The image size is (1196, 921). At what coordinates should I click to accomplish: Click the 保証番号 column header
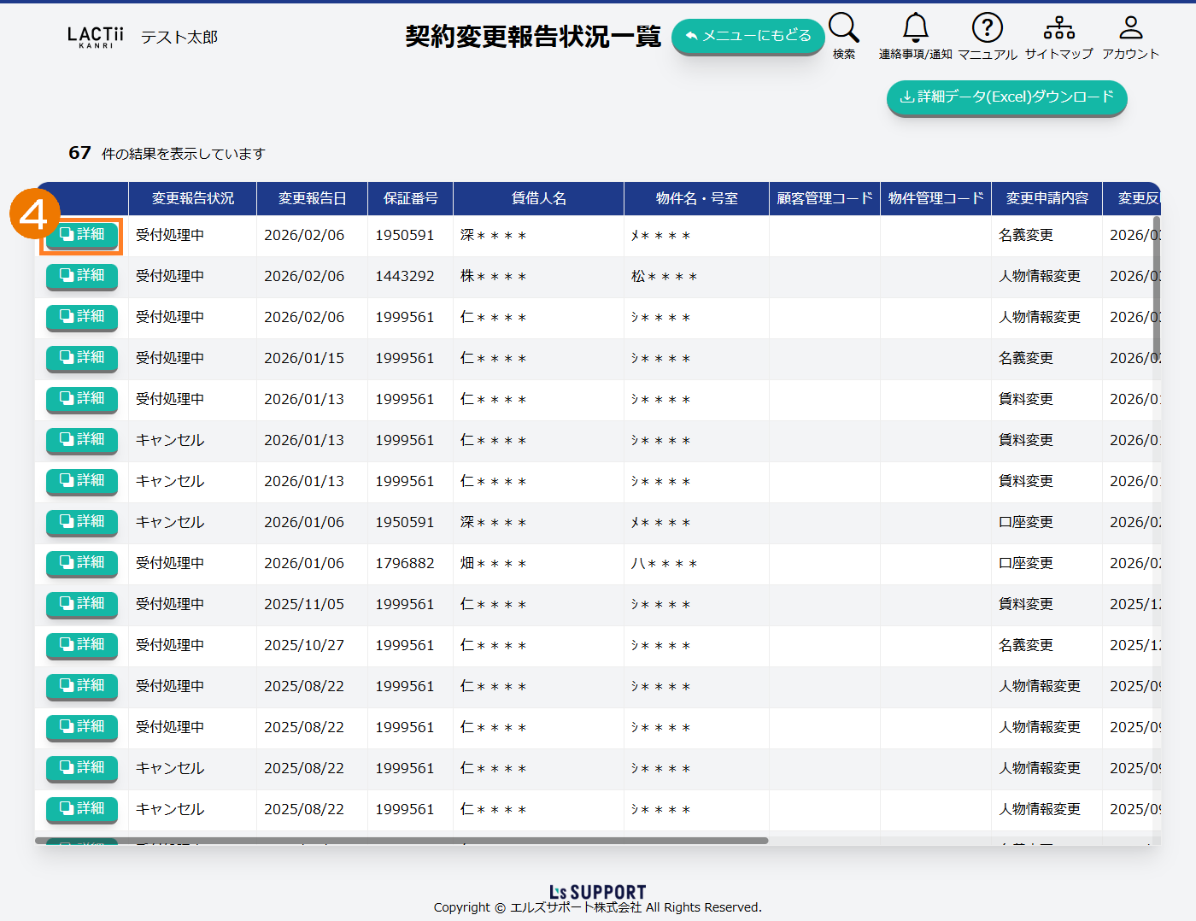click(x=410, y=198)
